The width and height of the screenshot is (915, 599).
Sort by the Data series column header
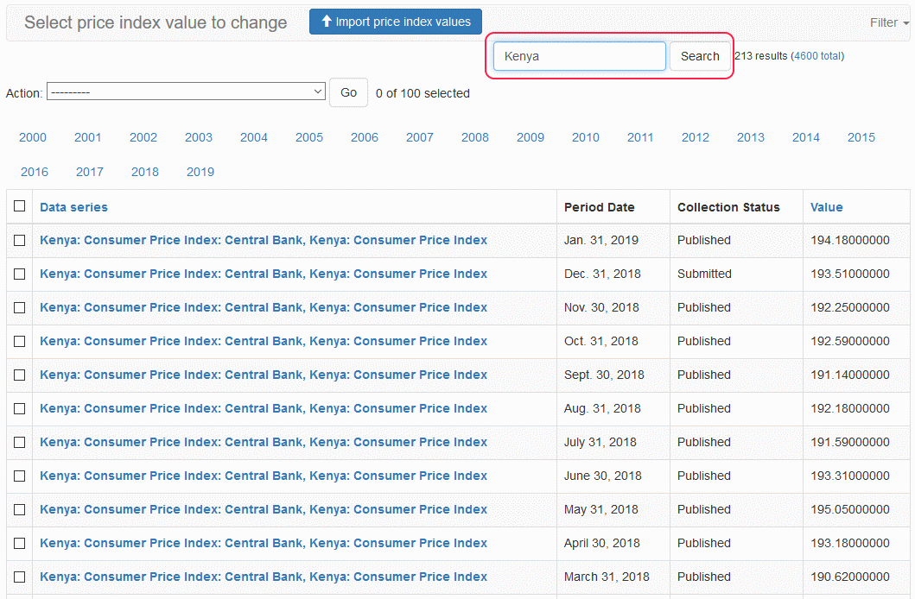73,207
